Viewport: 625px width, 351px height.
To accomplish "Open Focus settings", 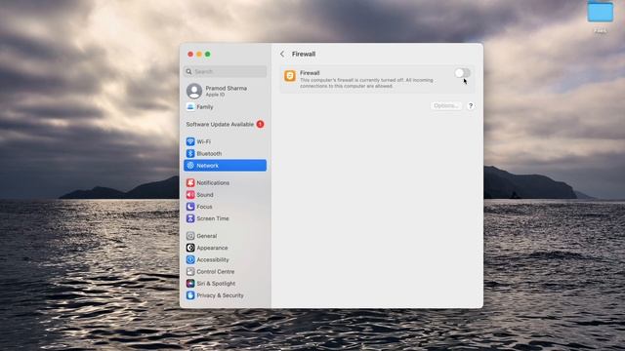I will [x=226, y=207].
